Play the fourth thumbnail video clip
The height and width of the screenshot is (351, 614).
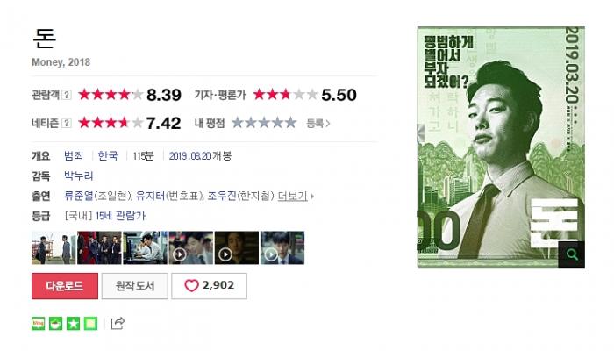(x=191, y=248)
